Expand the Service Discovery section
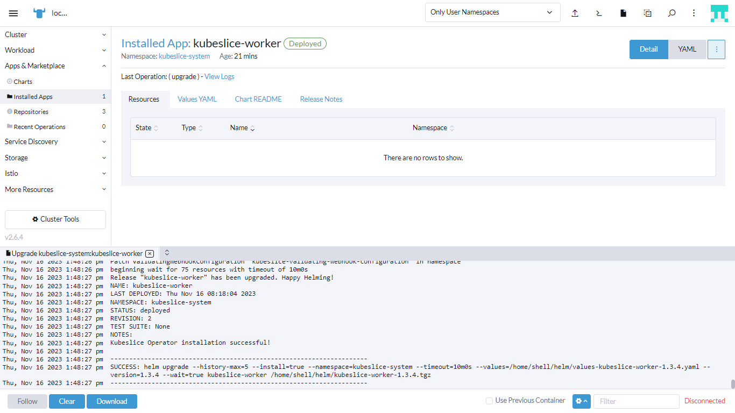The height and width of the screenshot is (413, 735). (x=55, y=141)
